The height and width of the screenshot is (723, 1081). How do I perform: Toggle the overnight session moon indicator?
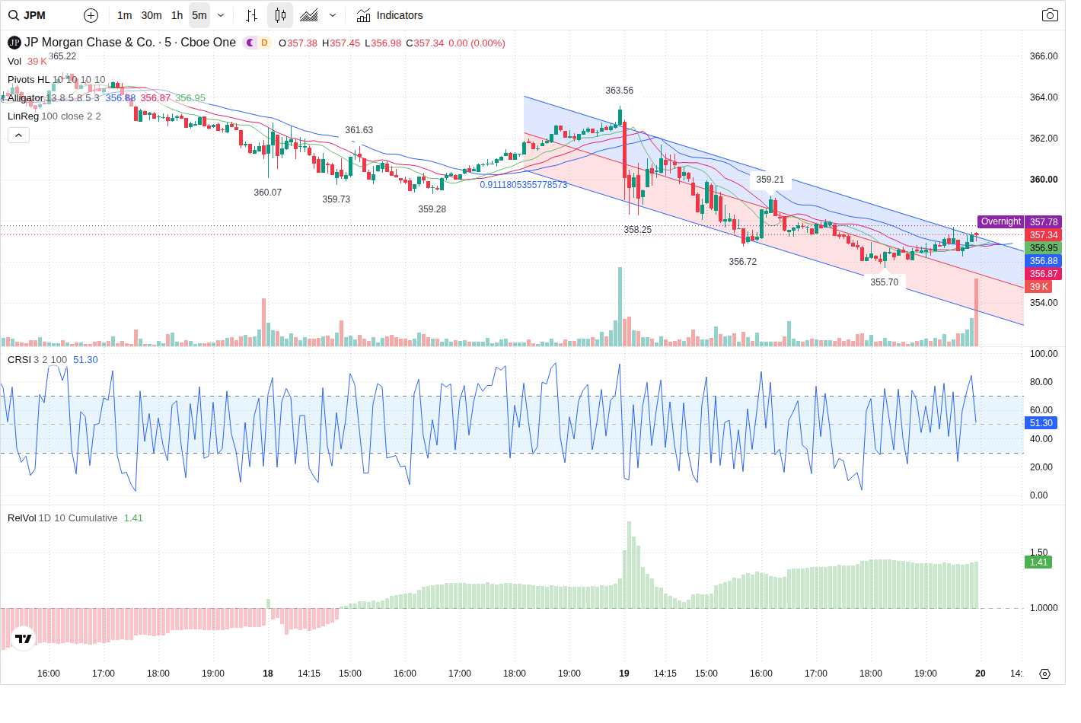click(x=250, y=43)
